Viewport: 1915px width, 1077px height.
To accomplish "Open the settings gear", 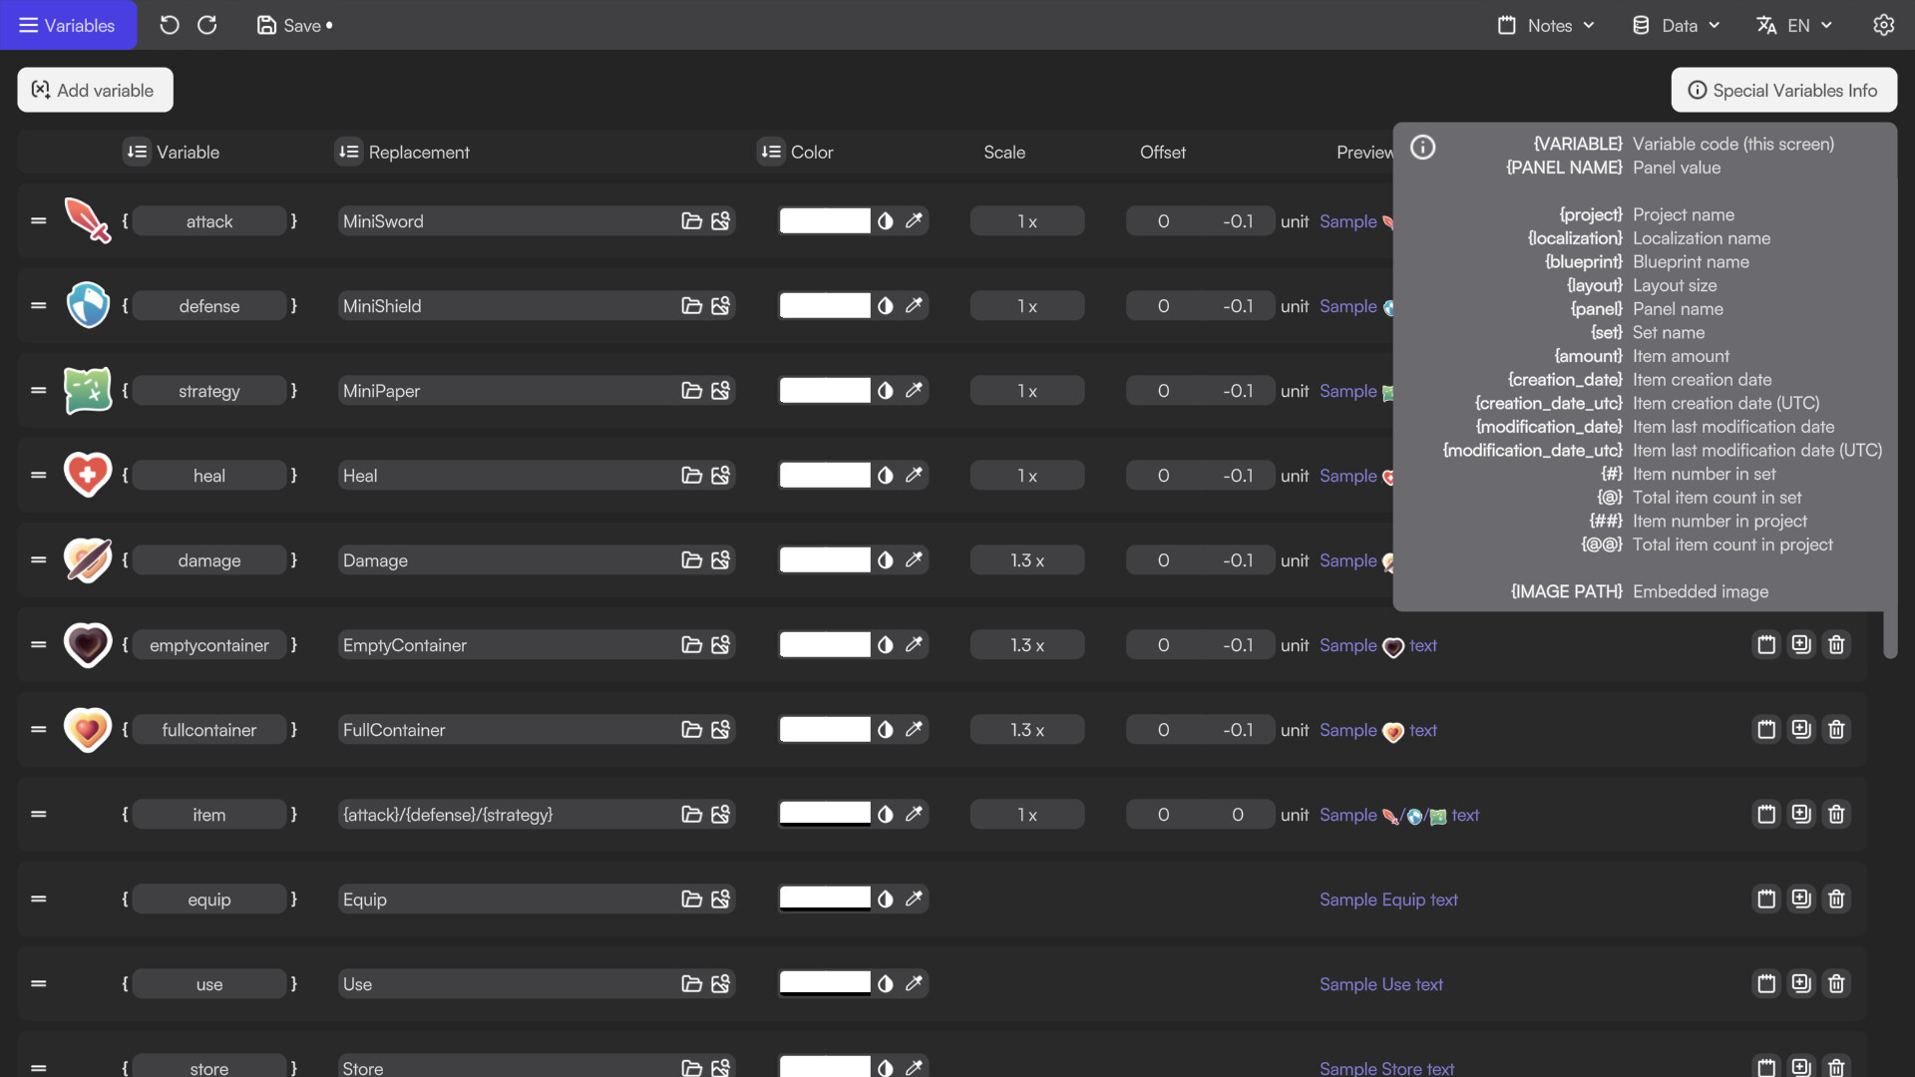I will (x=1883, y=25).
